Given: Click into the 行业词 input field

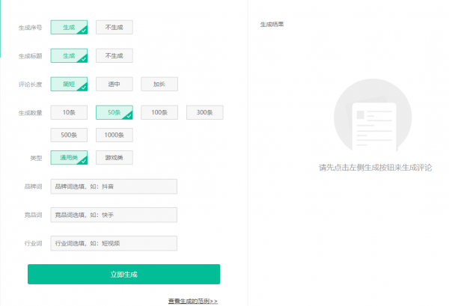Looking at the screenshot, I should (113, 243).
